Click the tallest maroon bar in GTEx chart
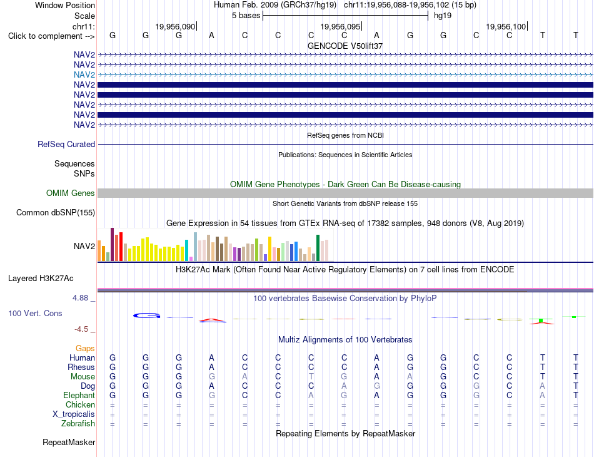This screenshot has height=457, width=594. point(112,245)
